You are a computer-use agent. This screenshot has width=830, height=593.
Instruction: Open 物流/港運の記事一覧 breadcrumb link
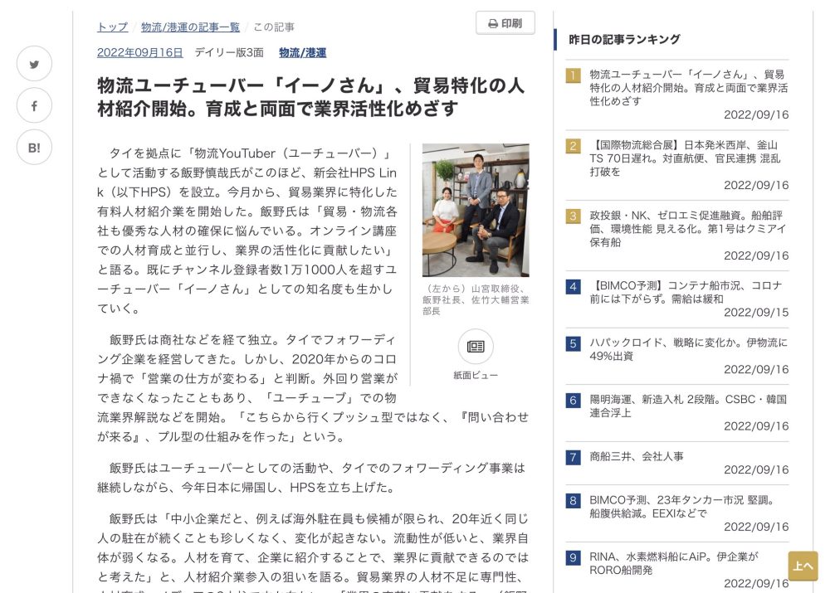(190, 27)
